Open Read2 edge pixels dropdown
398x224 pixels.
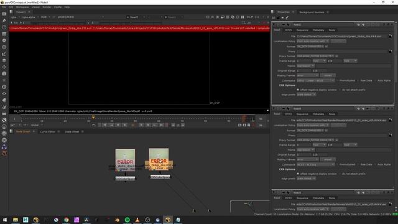point(307,95)
